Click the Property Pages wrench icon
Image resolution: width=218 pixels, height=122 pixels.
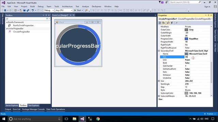(x=176, y=23)
